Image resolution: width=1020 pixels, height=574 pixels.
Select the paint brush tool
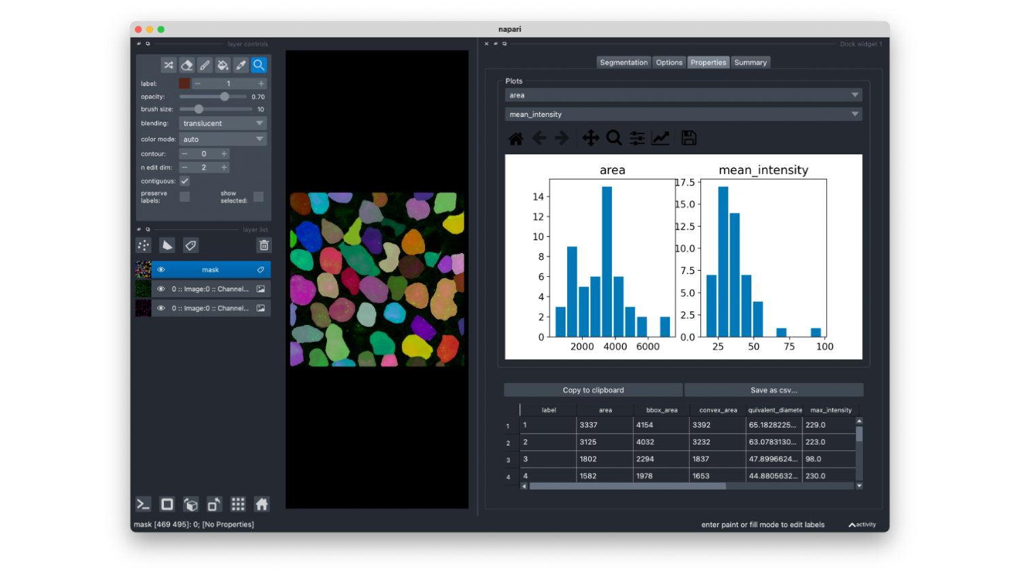click(205, 65)
